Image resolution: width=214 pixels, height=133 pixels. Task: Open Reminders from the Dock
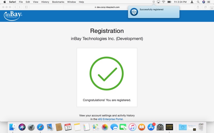[x=86, y=127]
